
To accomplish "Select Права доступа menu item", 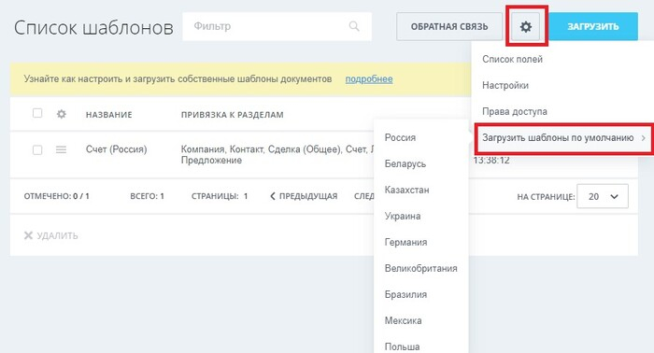I will coord(514,112).
